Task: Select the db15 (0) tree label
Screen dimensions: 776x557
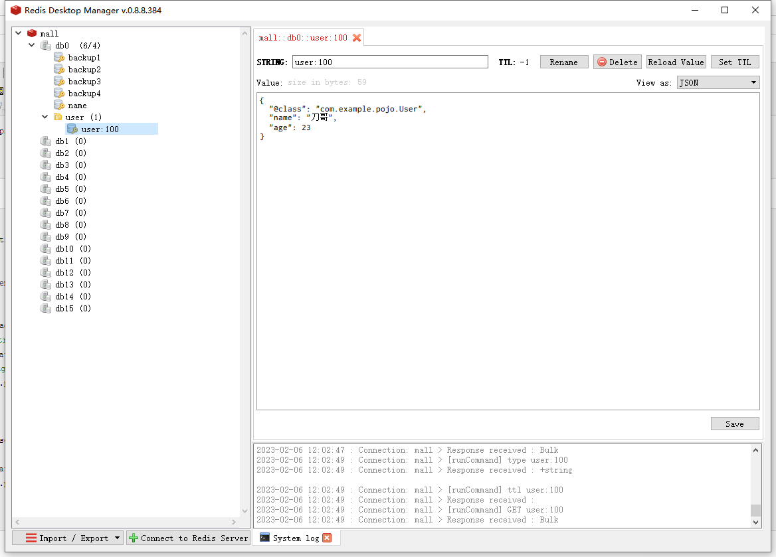Action: click(x=73, y=308)
